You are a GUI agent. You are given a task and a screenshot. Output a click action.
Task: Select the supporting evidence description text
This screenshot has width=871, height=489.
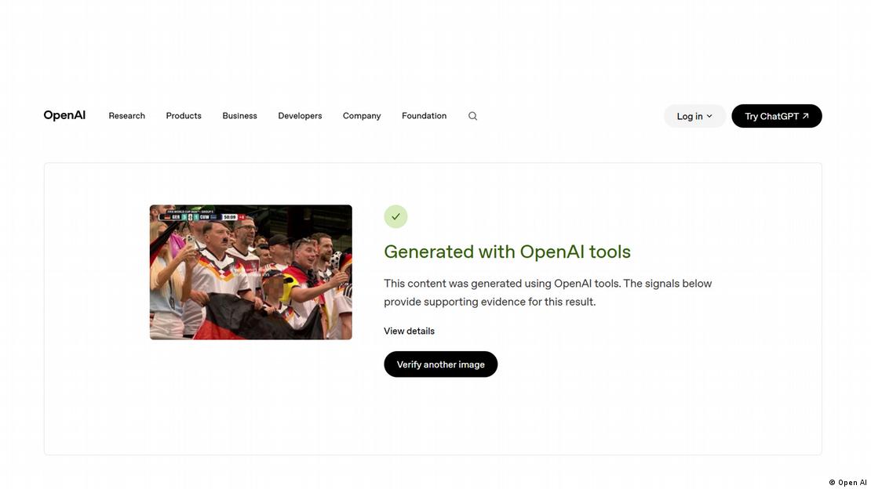[548, 292]
